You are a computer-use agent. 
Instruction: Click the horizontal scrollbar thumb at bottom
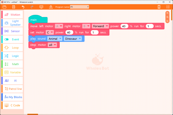[x=33, y=114]
